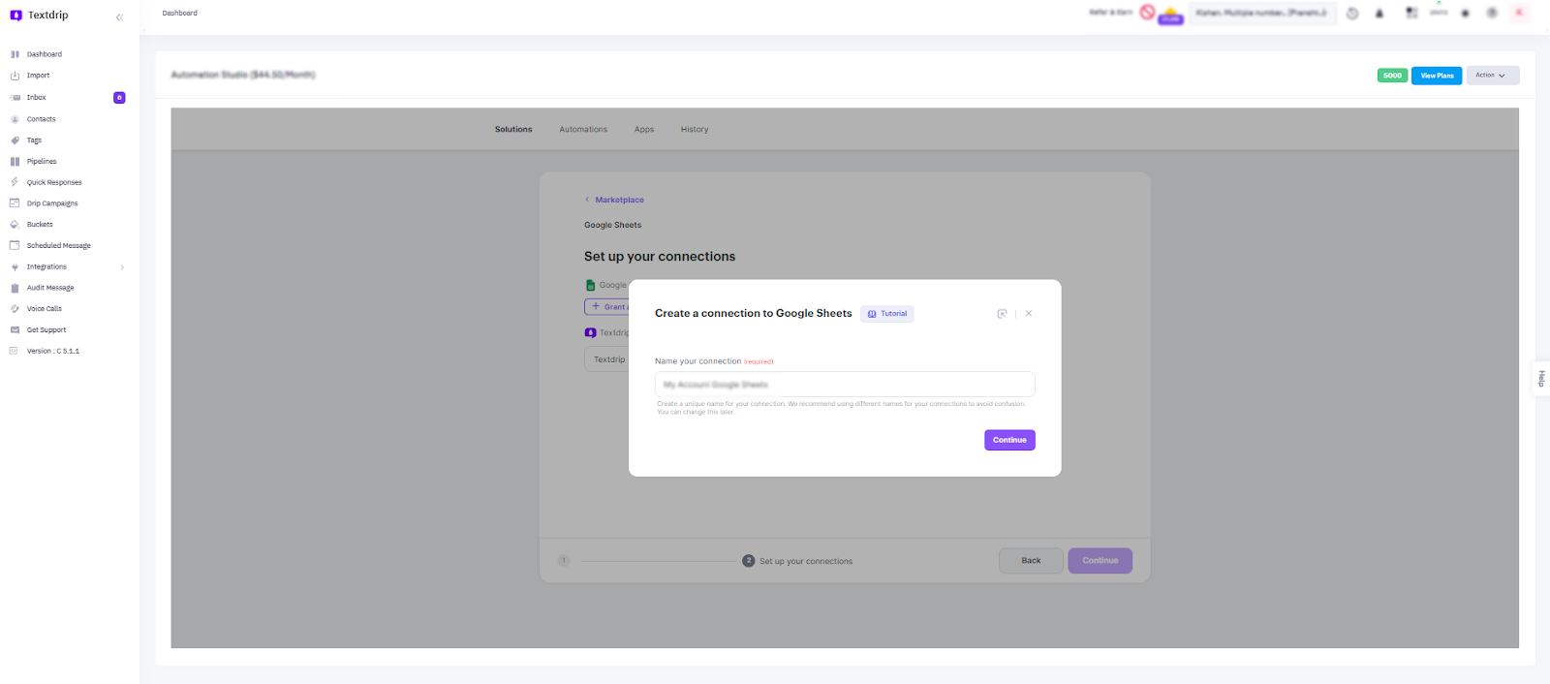Close the Create connection dialog
The height and width of the screenshot is (684, 1550).
click(x=1029, y=314)
